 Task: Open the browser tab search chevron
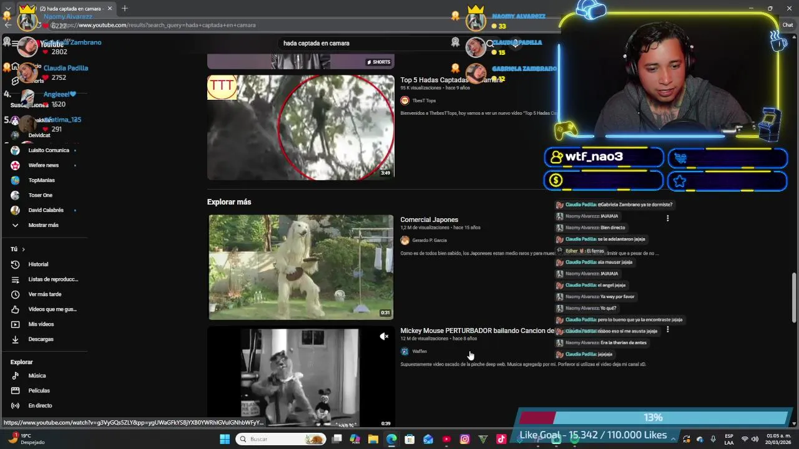click(8, 9)
